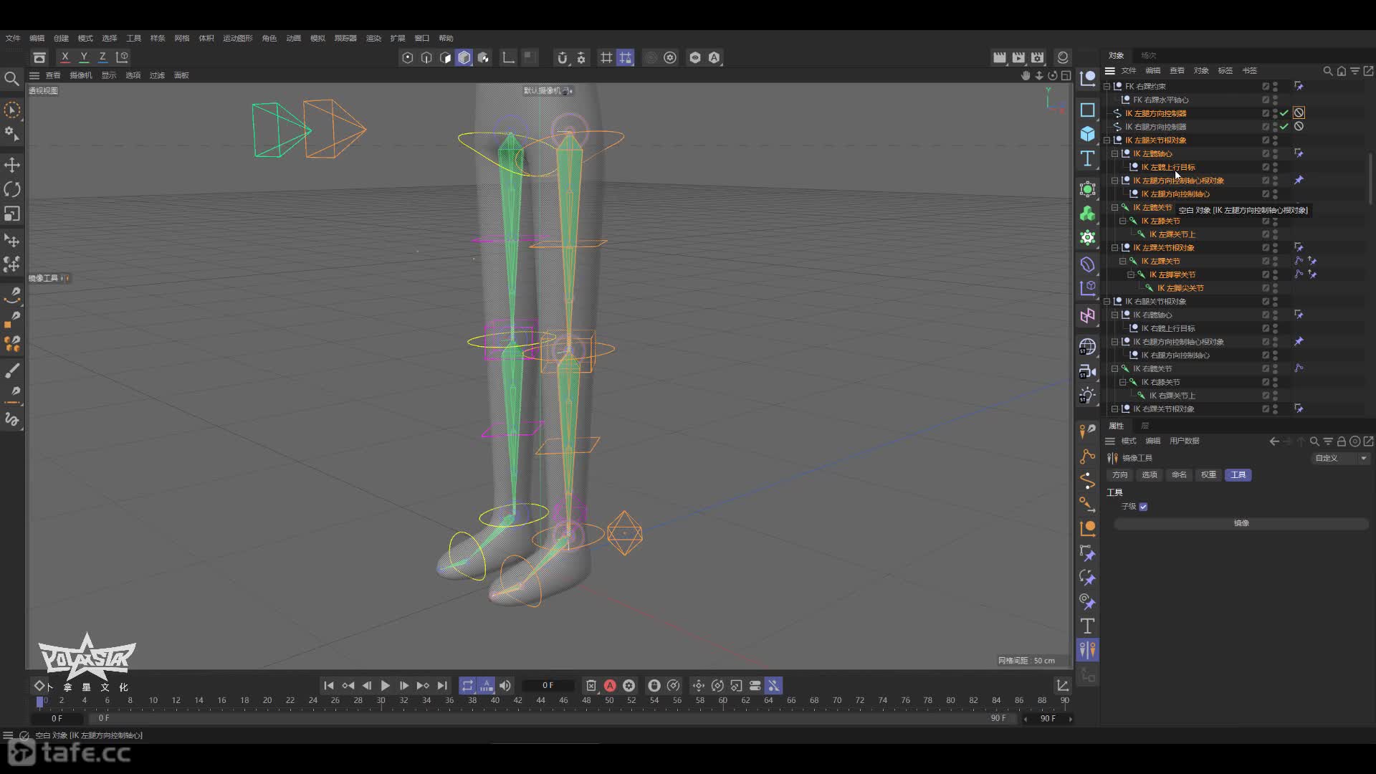Select the IK 右膝关节 object row

coord(1160,382)
